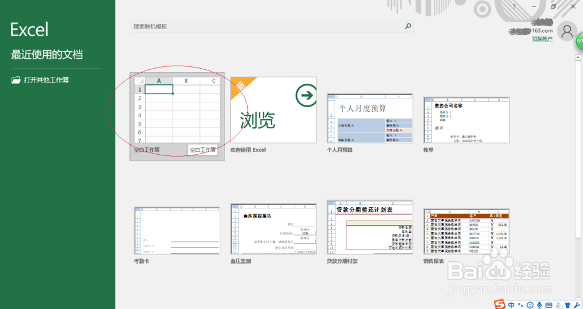Click the folder icon beside 打开其他工作簿
This screenshot has width=583, height=309.
pos(16,80)
